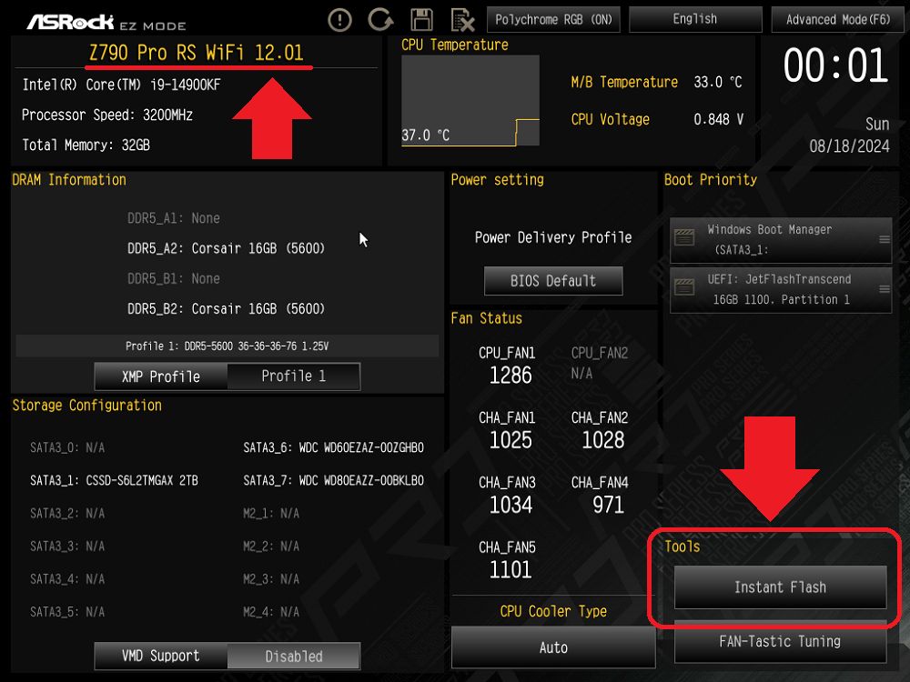Click Processor Speed: 3200MHz
Screen dimensions: 910x682
click(x=107, y=115)
